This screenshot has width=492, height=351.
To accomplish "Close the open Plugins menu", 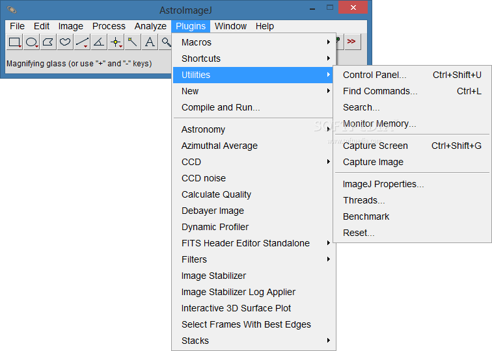I will coord(191,26).
